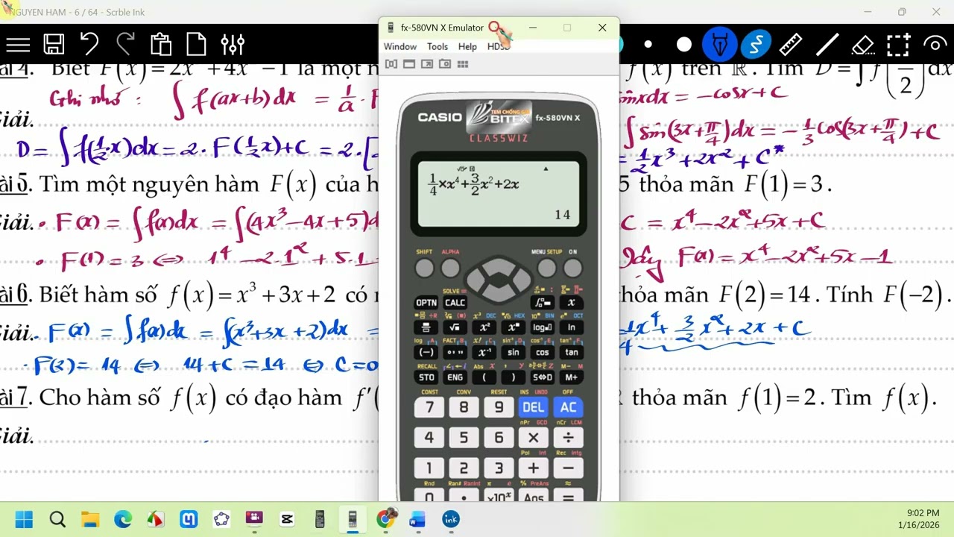Click the calculator 5 key
This screenshot has height=537, width=954.
coord(464,438)
